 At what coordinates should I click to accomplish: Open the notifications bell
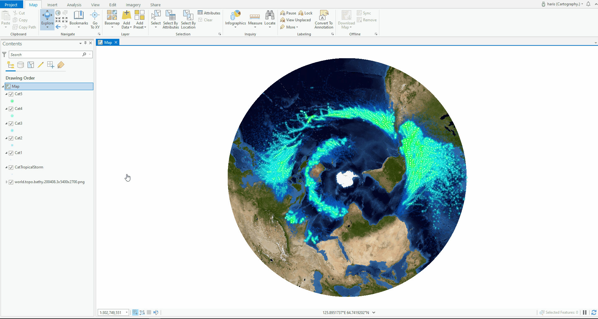click(588, 4)
